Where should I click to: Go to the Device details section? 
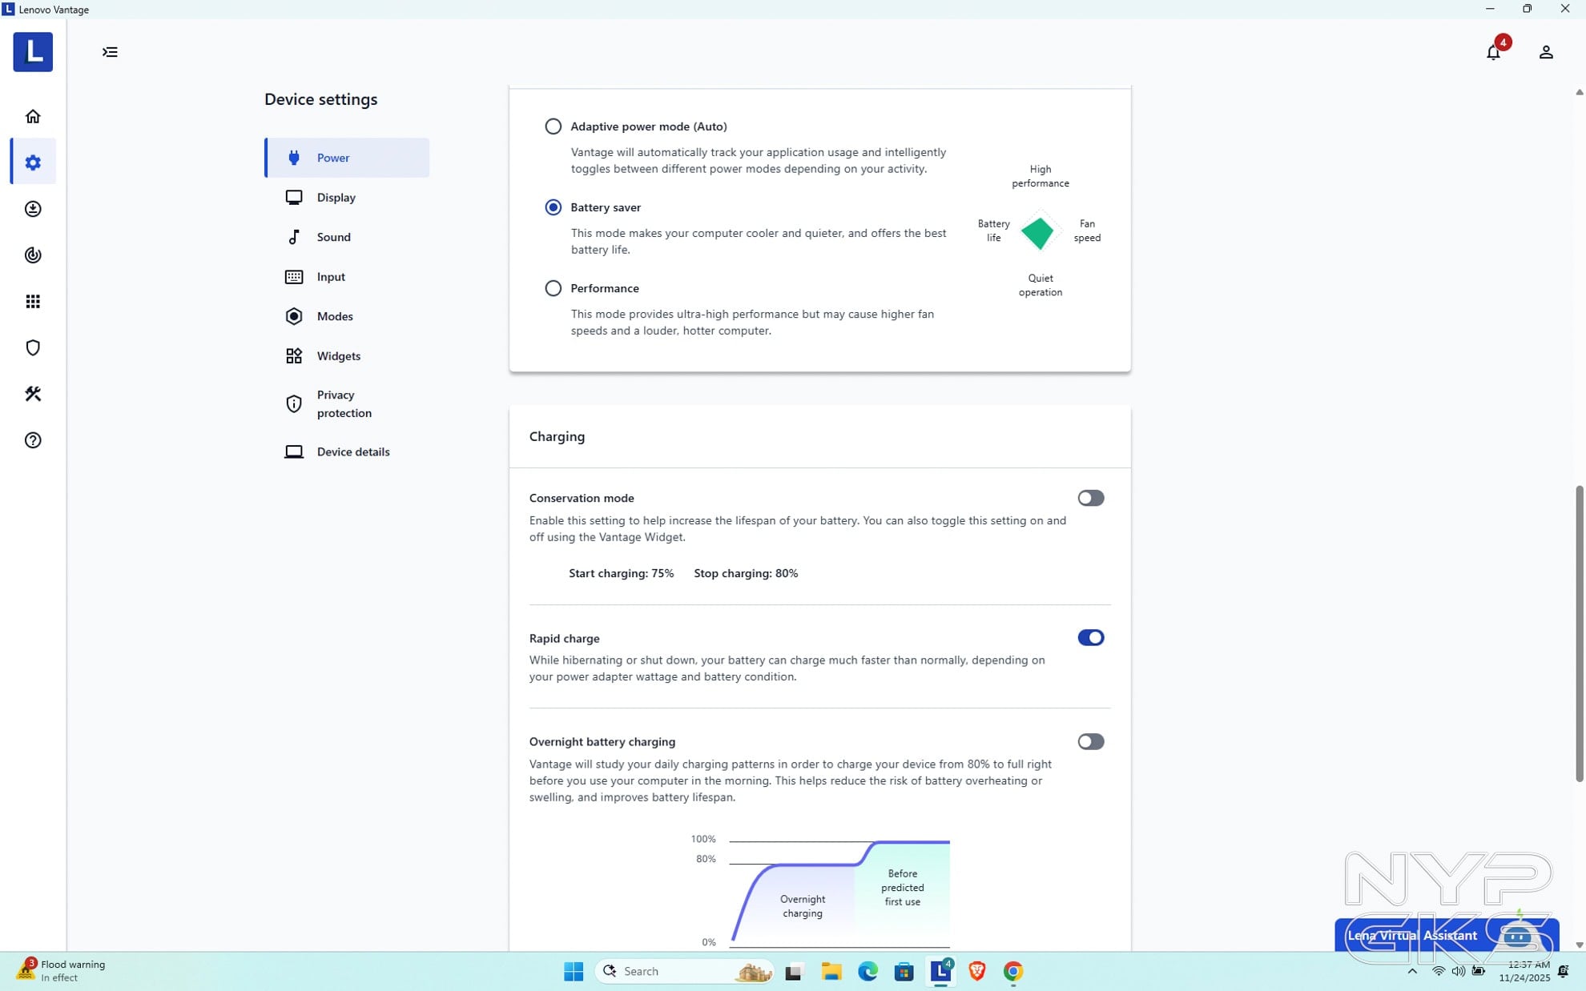[x=352, y=452]
